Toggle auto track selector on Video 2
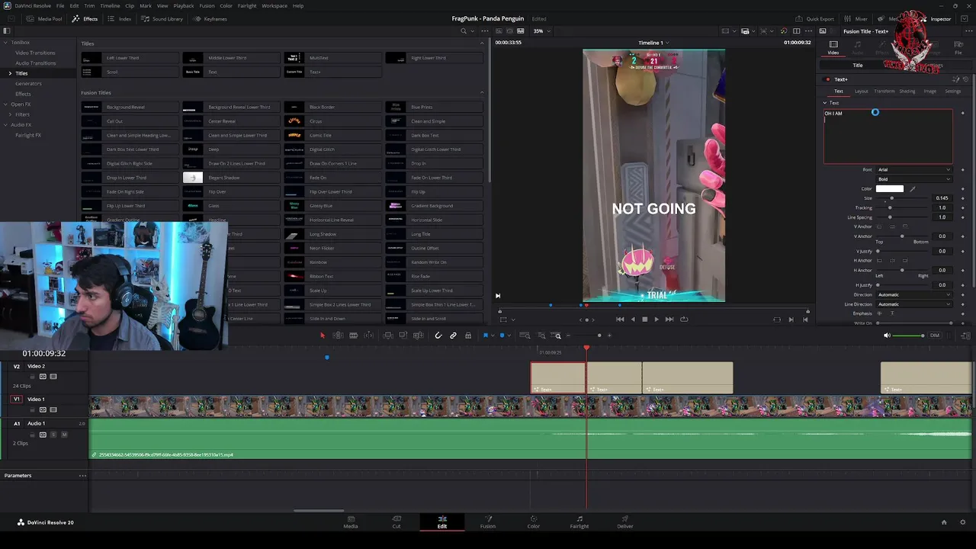The height and width of the screenshot is (549, 976). [43, 377]
